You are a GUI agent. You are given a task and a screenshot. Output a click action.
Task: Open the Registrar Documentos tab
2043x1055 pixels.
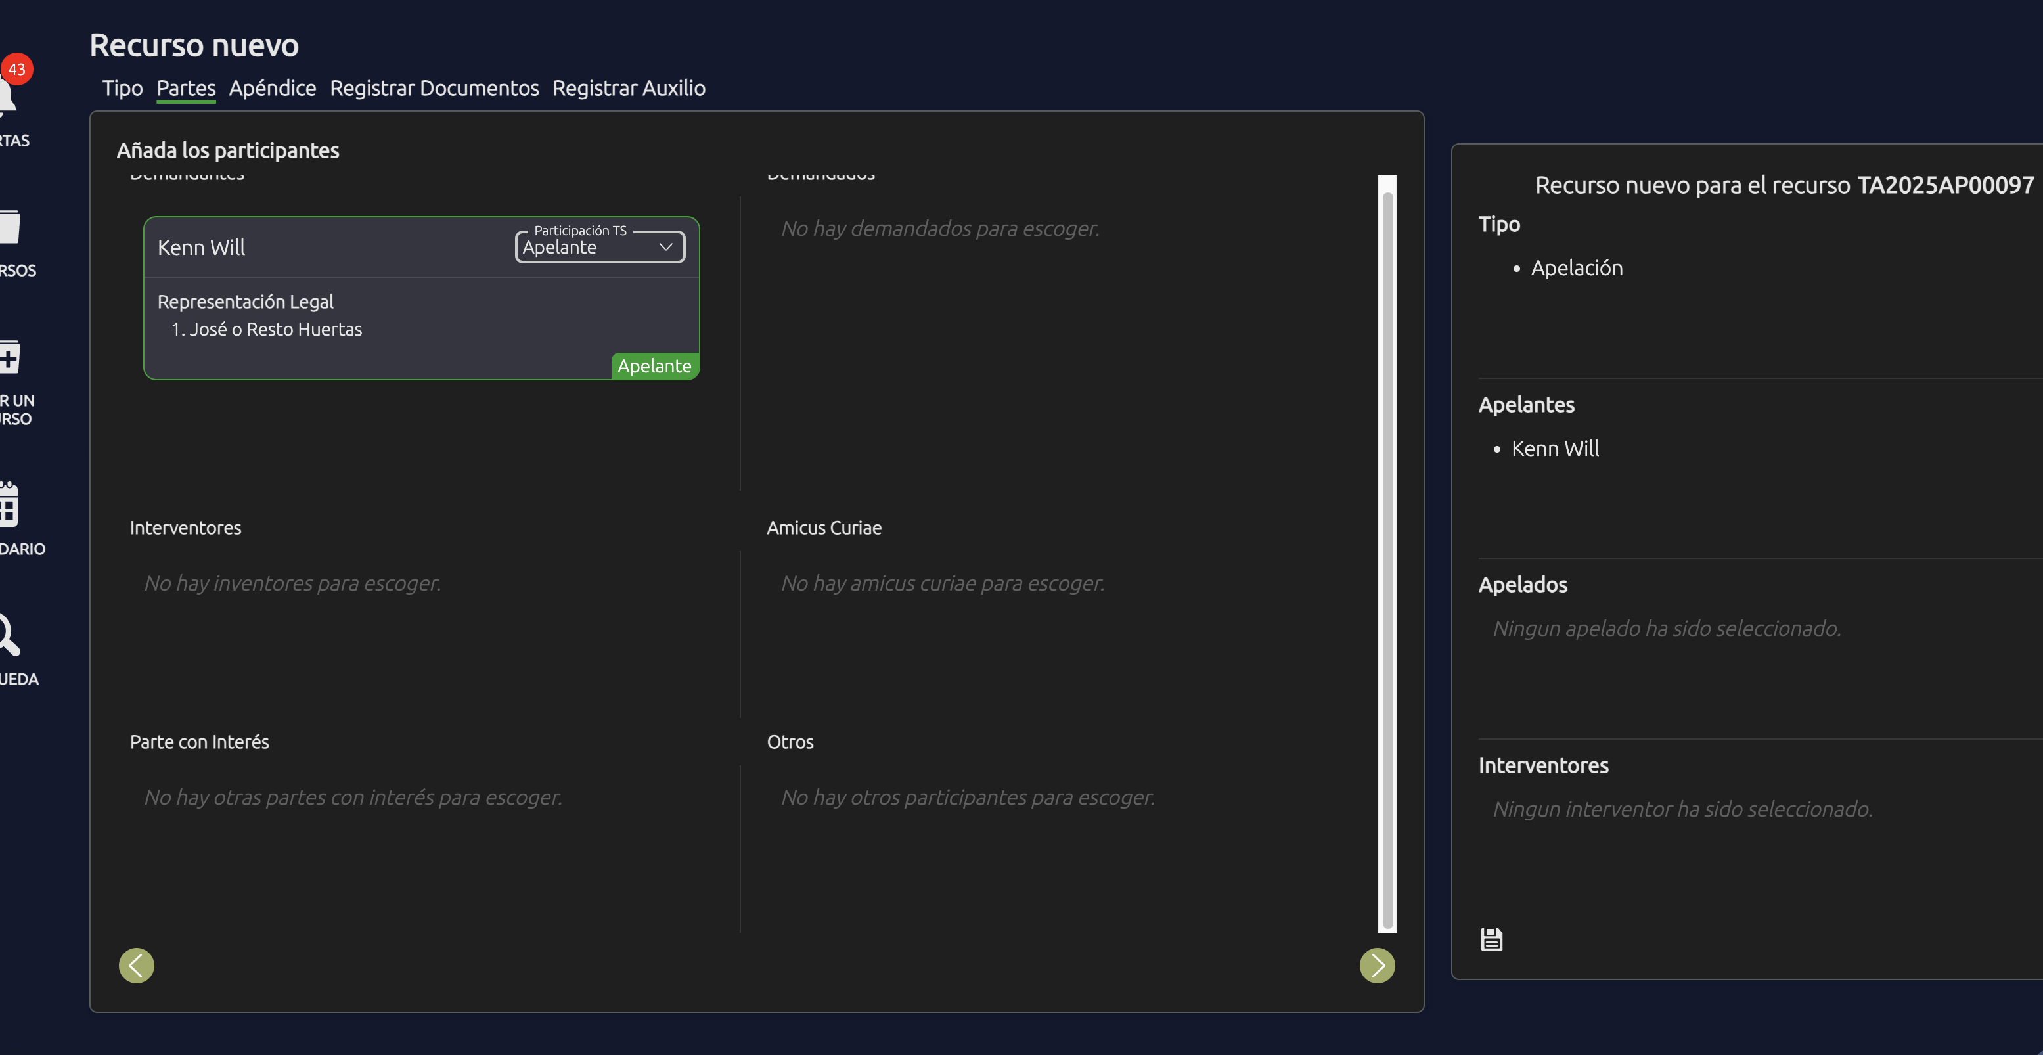click(434, 88)
